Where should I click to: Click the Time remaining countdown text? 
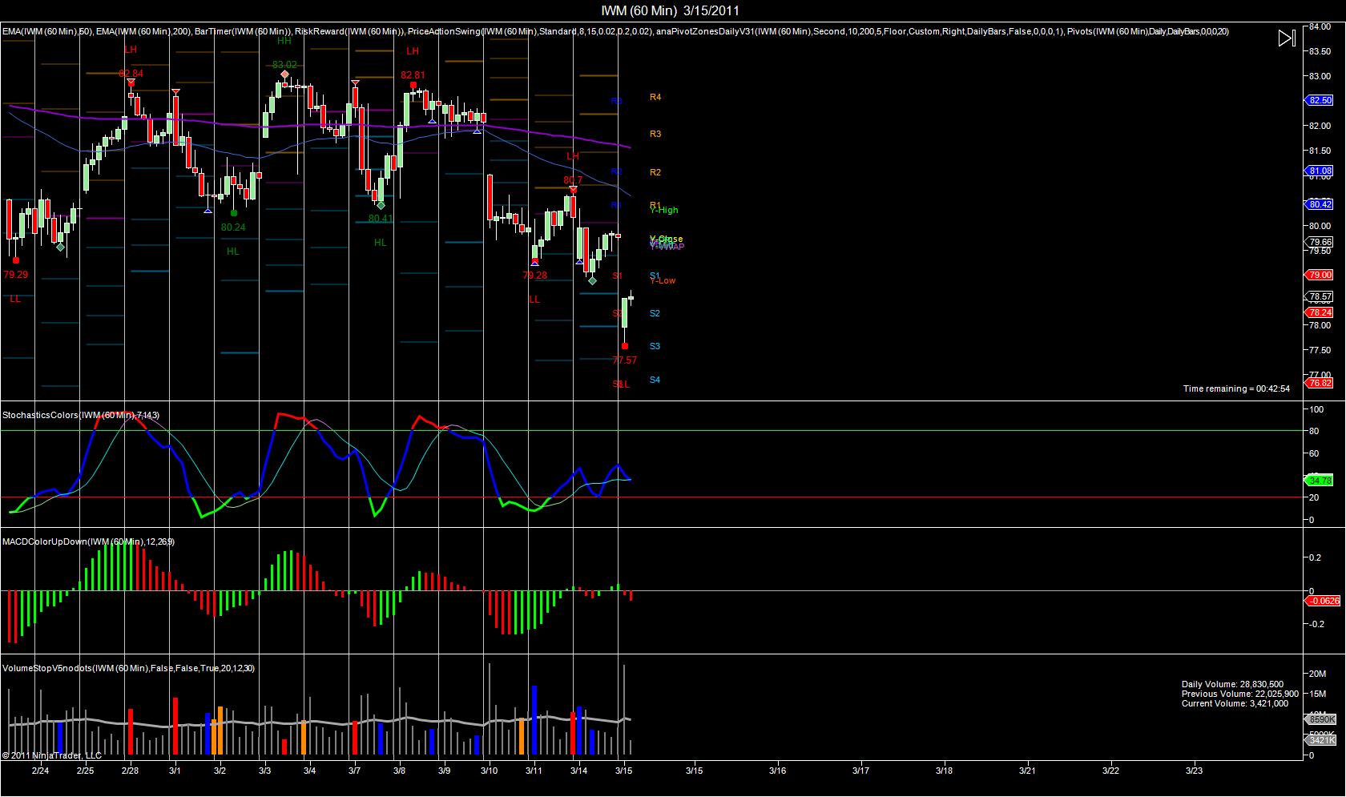(x=1236, y=388)
